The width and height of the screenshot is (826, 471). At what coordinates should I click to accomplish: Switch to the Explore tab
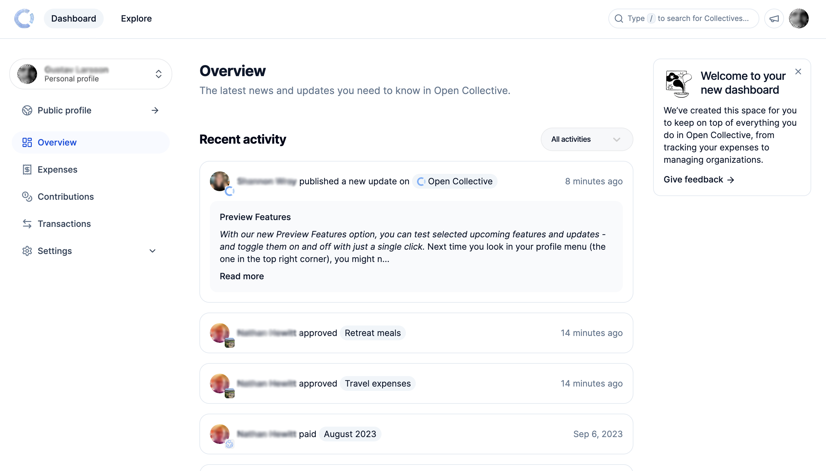click(136, 18)
